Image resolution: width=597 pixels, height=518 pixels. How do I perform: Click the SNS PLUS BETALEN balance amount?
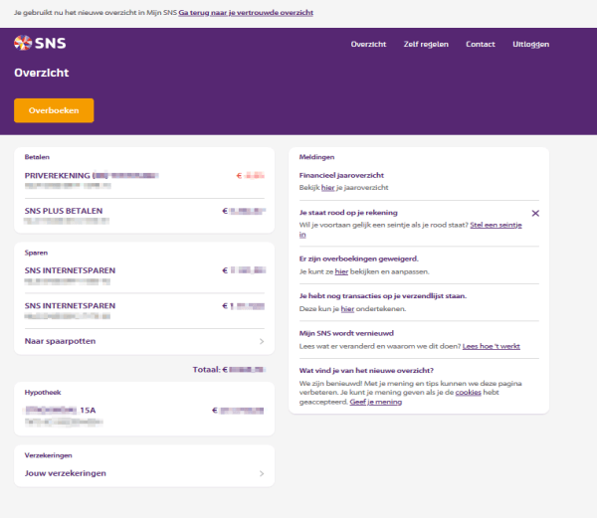coord(244,211)
